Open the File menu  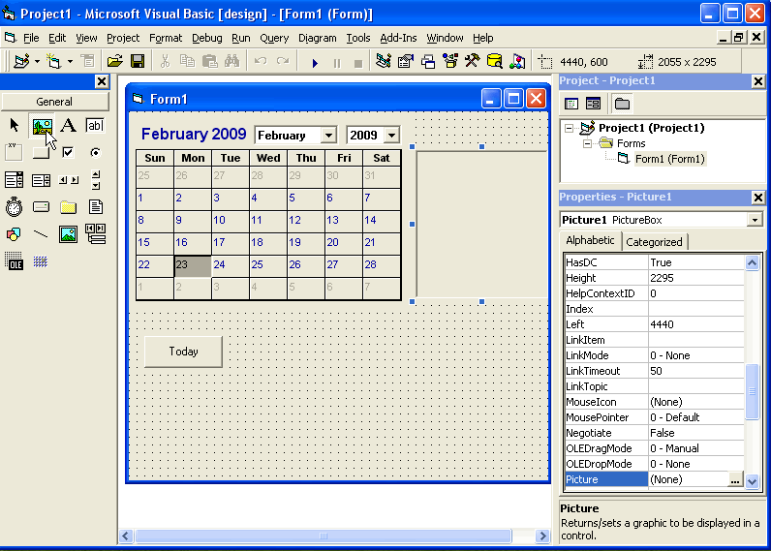(30, 38)
